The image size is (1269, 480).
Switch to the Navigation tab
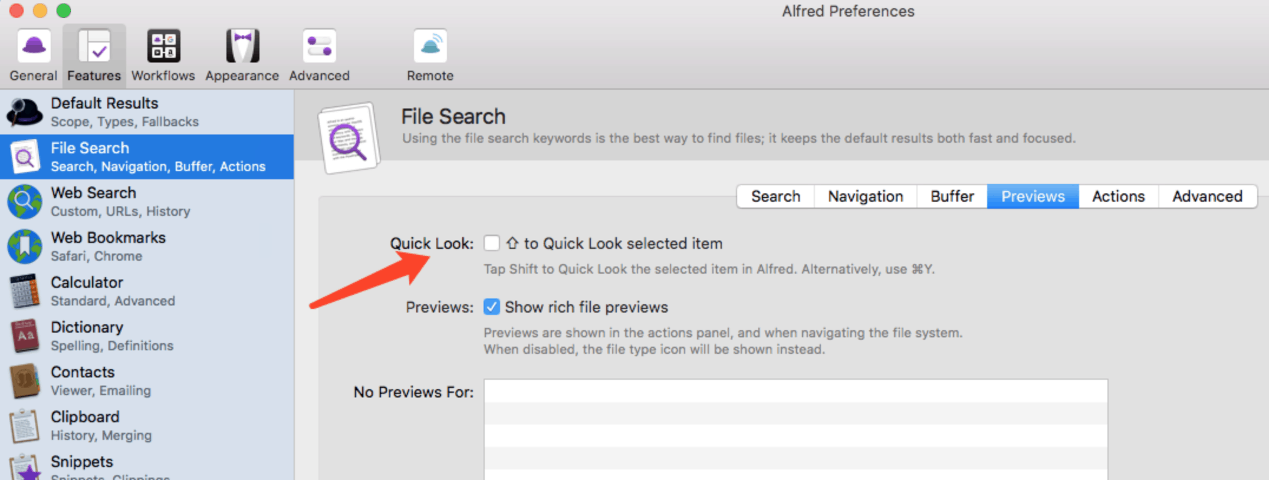click(x=865, y=196)
